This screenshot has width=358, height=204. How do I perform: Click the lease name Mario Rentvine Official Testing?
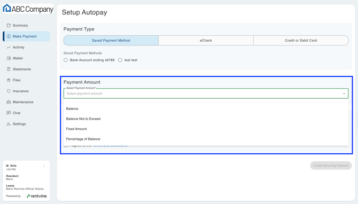pos(25,189)
